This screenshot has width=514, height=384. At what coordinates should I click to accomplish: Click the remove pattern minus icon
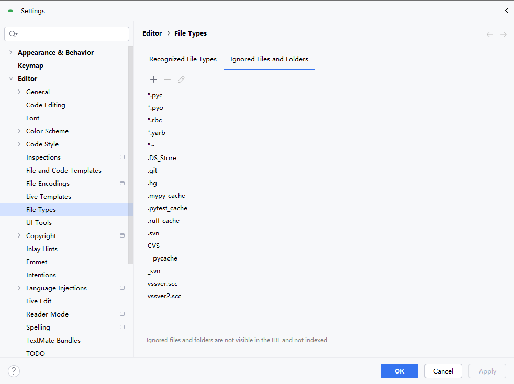point(167,80)
